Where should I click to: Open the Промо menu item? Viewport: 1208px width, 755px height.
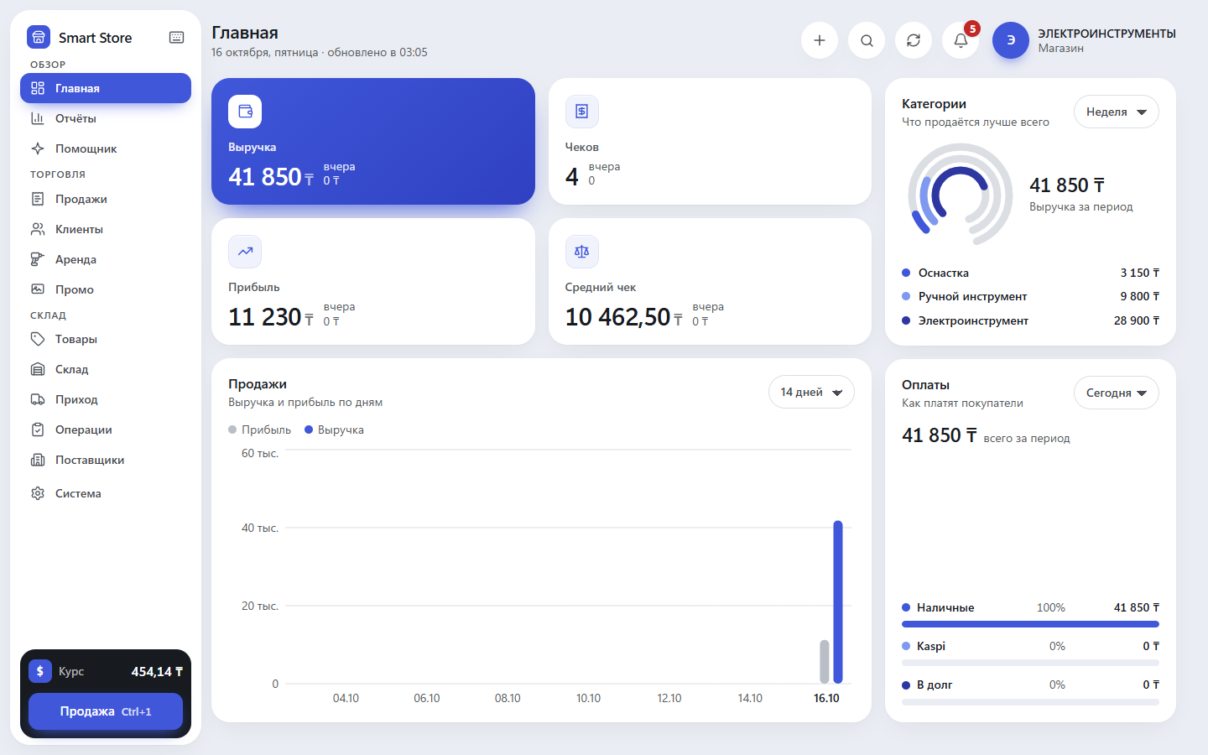106,289
